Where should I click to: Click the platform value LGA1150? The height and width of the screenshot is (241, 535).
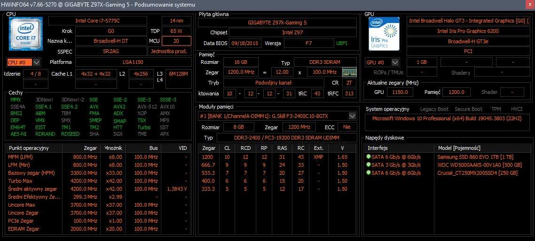(x=133, y=62)
